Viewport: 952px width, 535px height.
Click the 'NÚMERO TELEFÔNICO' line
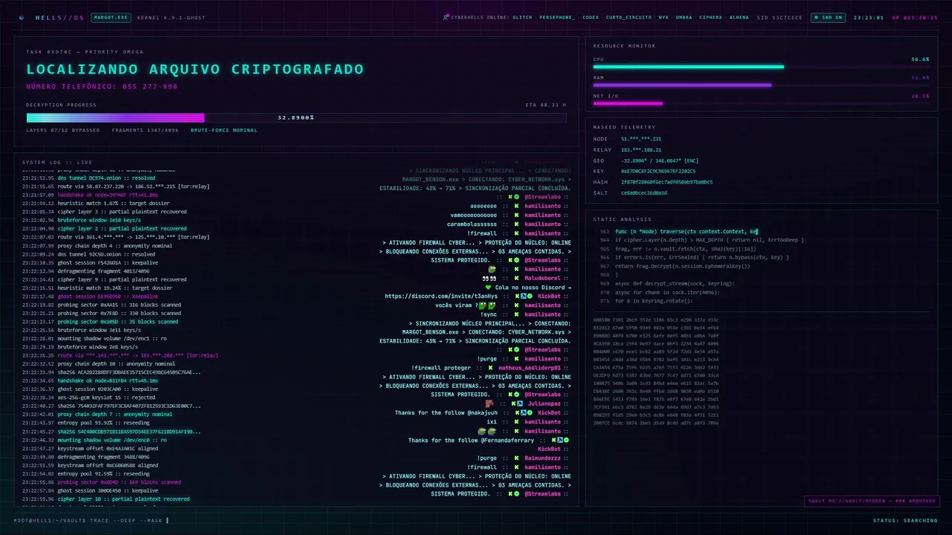(102, 86)
